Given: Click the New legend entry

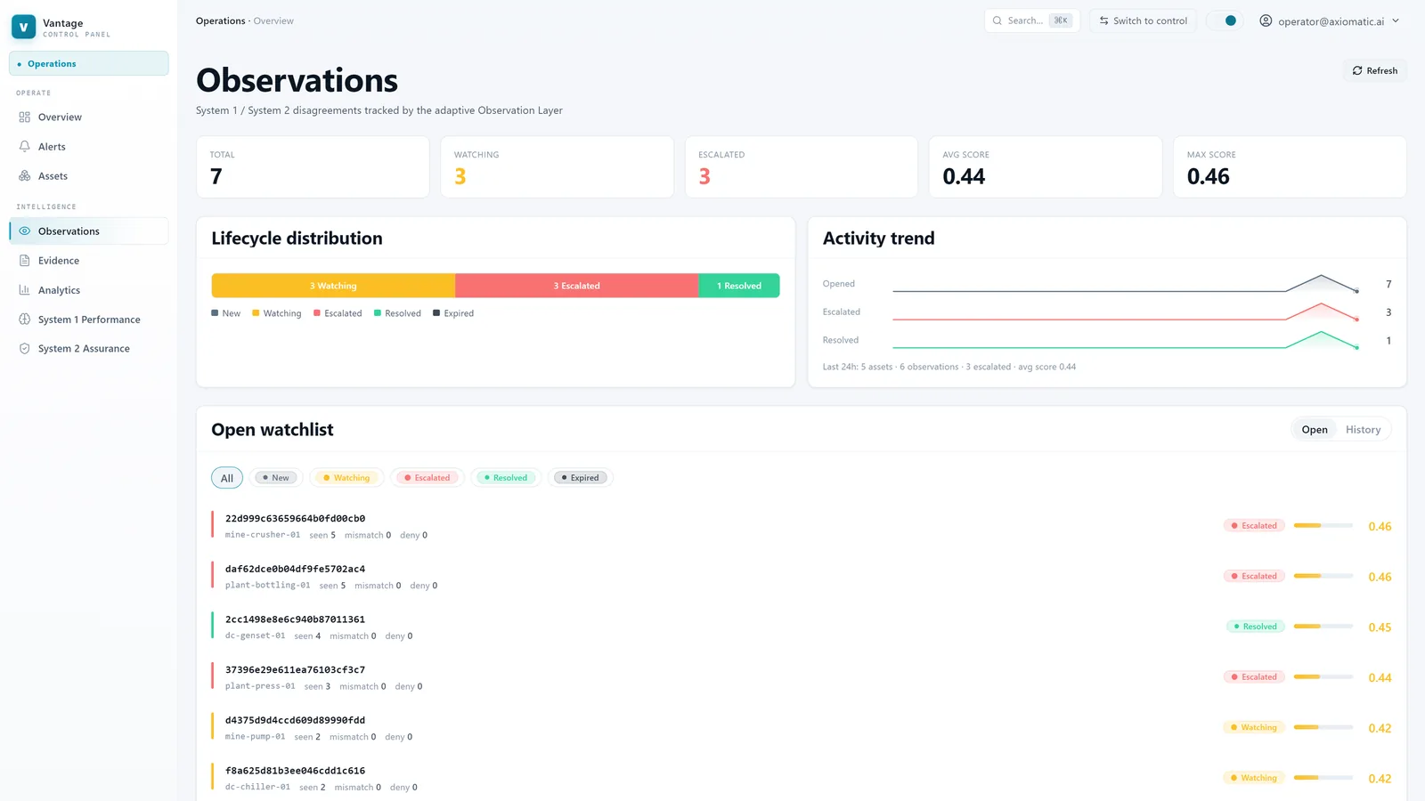Looking at the screenshot, I should [x=226, y=313].
